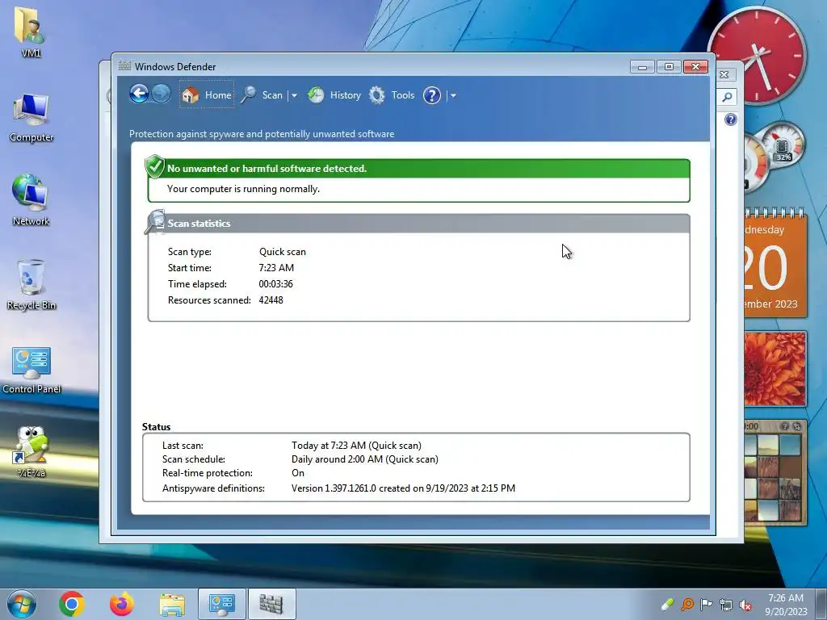Click the muted volume tray icon
This screenshot has width=827, height=620.
coord(745,605)
